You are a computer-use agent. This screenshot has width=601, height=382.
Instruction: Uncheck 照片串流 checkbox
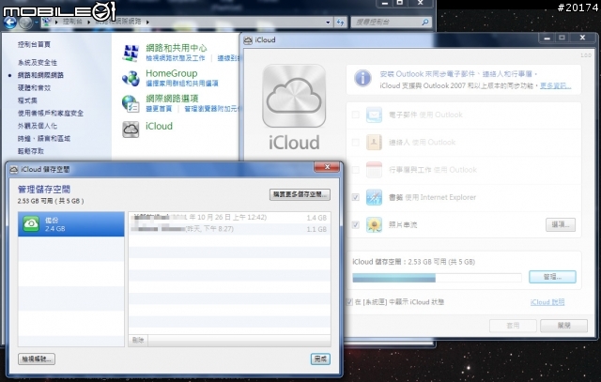tap(355, 225)
